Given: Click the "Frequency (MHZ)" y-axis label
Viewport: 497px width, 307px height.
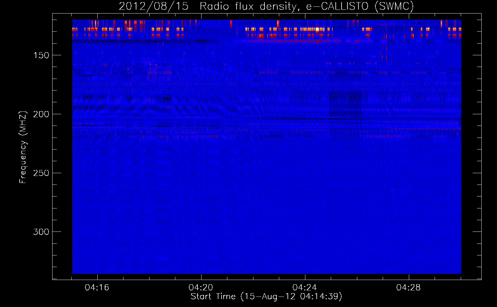Looking at the screenshot, I should 23,147.
